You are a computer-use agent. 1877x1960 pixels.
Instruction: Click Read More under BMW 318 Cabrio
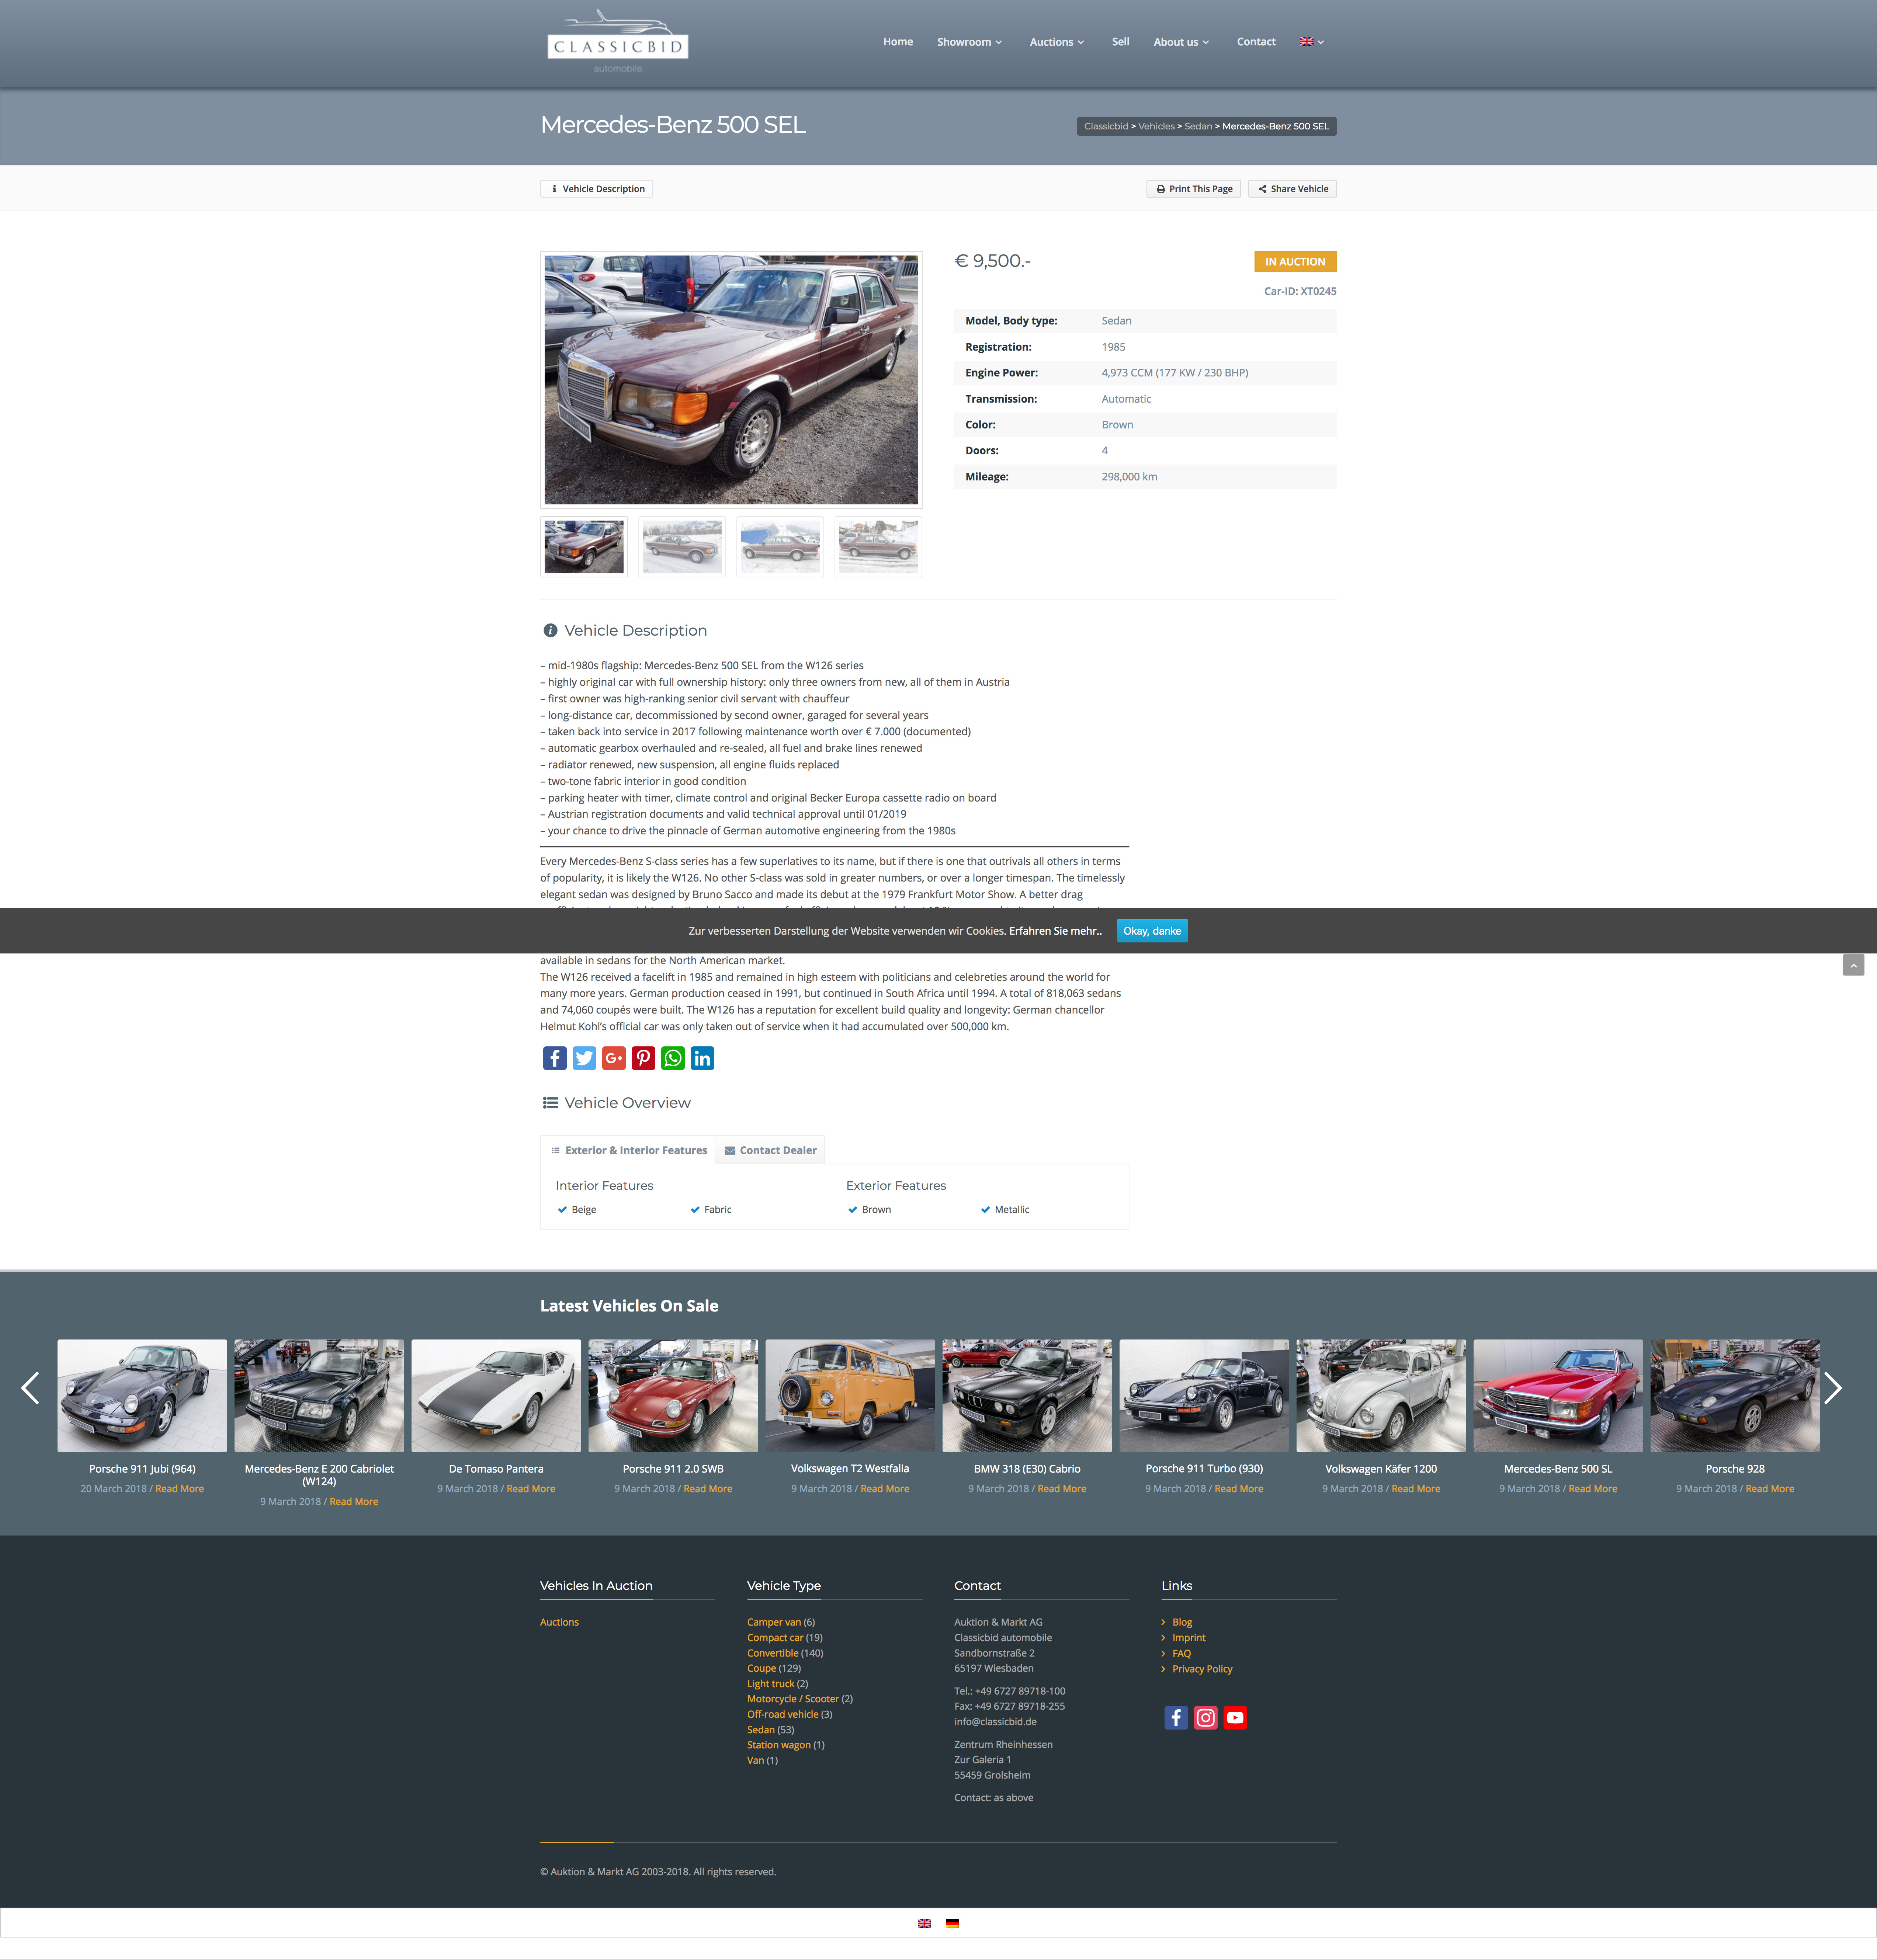click(x=1062, y=1489)
